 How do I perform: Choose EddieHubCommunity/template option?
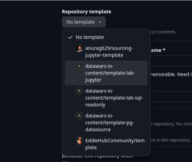point(106,144)
